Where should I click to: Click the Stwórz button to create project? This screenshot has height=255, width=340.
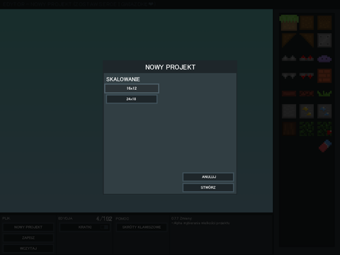tap(208, 188)
